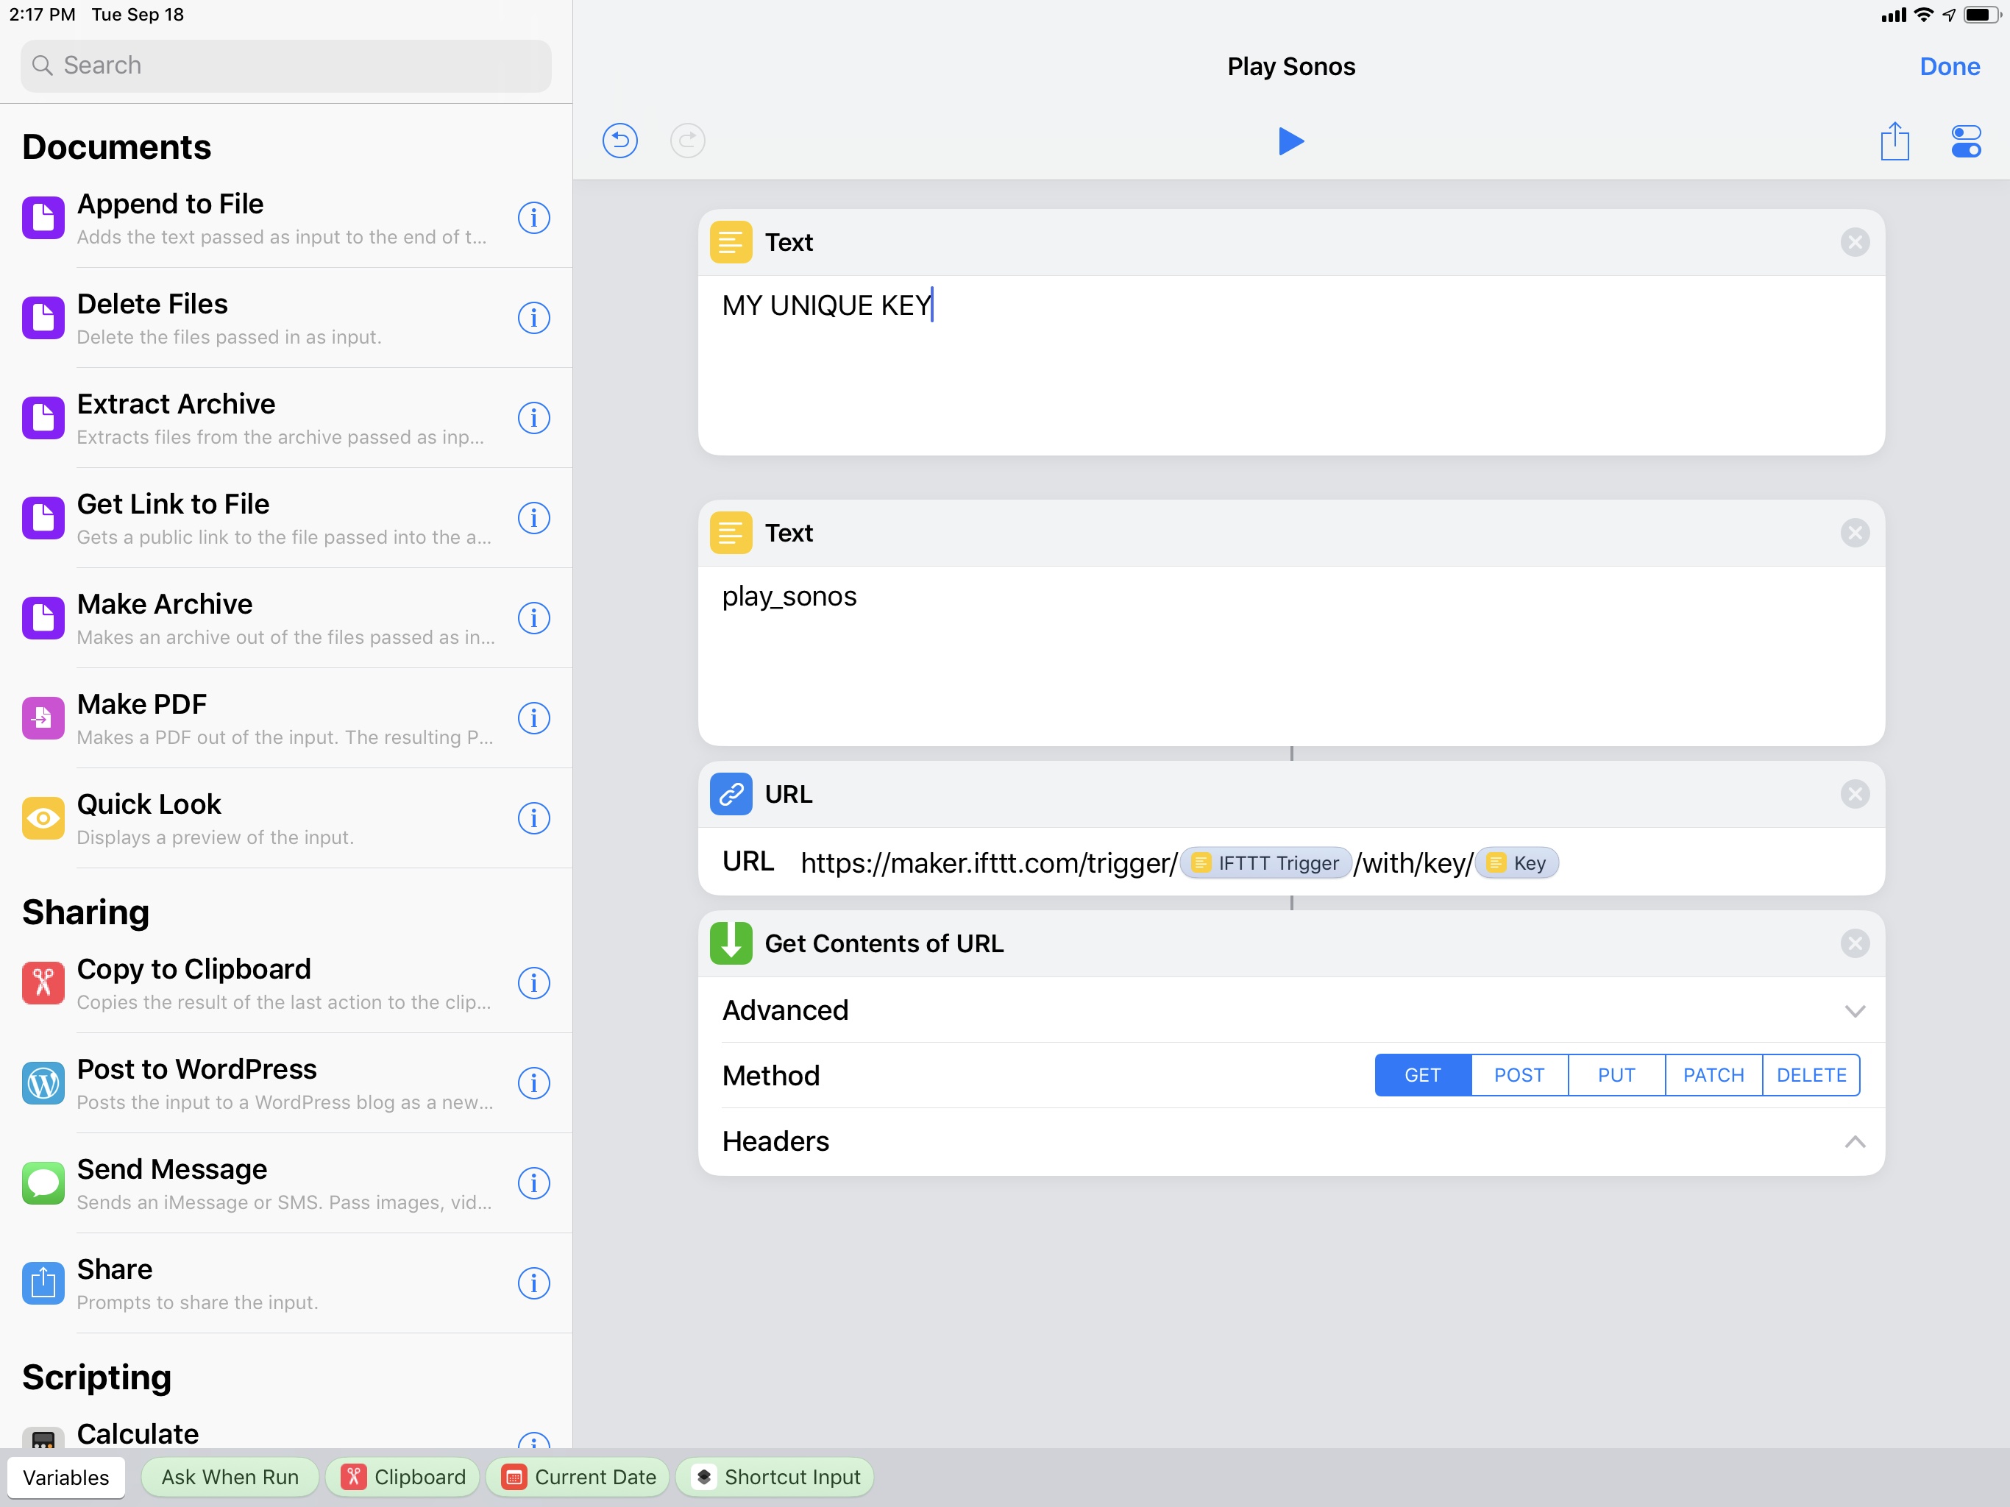The image size is (2010, 1507).
Task: Tap Done to finish editing
Action: click(1949, 66)
